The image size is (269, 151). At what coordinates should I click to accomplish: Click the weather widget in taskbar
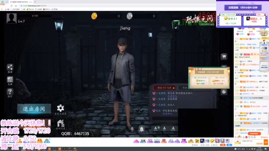coord(239,149)
